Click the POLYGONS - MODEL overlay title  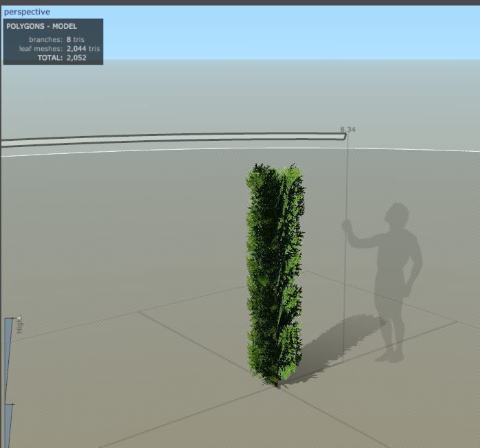[41, 26]
